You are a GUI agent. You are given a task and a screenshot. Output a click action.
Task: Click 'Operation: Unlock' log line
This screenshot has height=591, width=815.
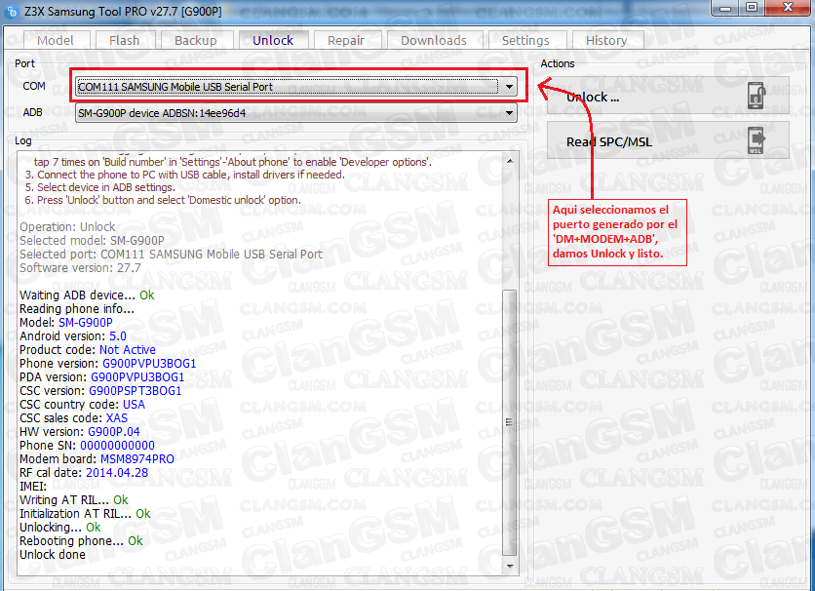point(67,226)
